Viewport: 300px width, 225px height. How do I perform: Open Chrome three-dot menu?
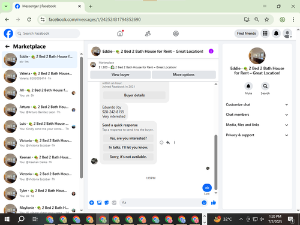(293, 19)
